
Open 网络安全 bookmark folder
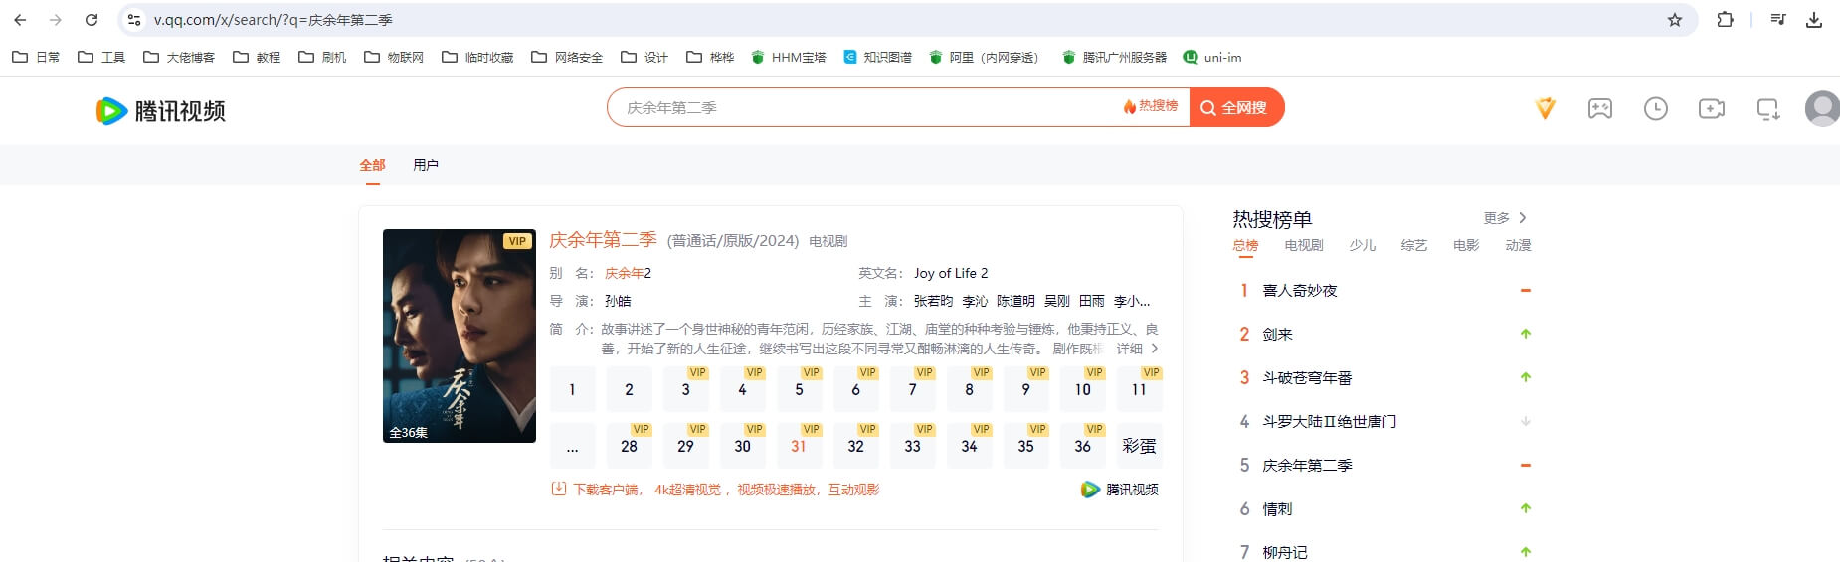pos(567,57)
